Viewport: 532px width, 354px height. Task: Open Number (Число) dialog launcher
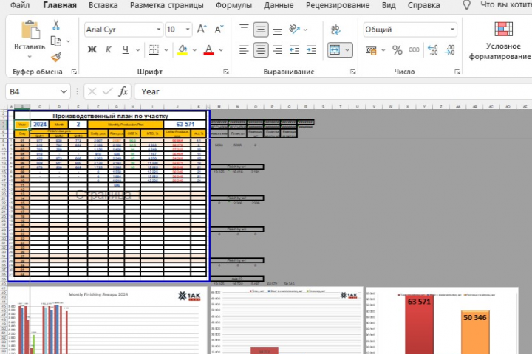pos(457,72)
